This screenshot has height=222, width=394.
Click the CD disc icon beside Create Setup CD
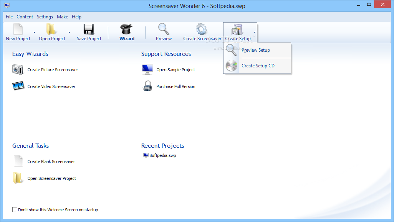tap(232, 66)
